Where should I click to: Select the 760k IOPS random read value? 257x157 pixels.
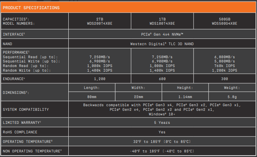pos(224,66)
